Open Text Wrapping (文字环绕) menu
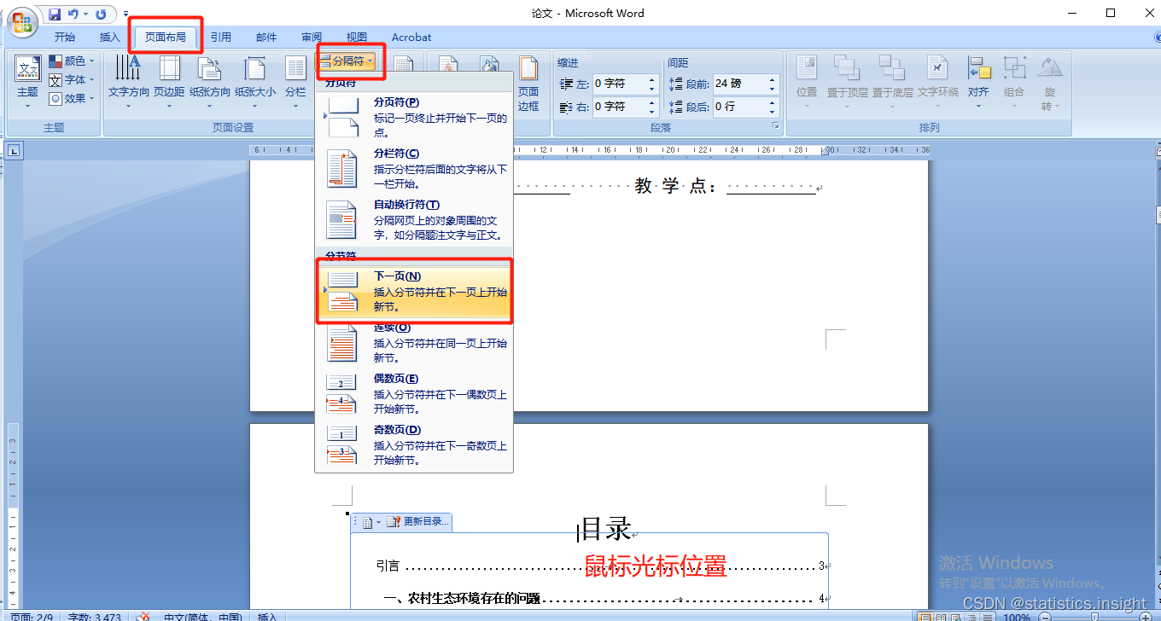The width and height of the screenshot is (1161, 621). coord(937,83)
